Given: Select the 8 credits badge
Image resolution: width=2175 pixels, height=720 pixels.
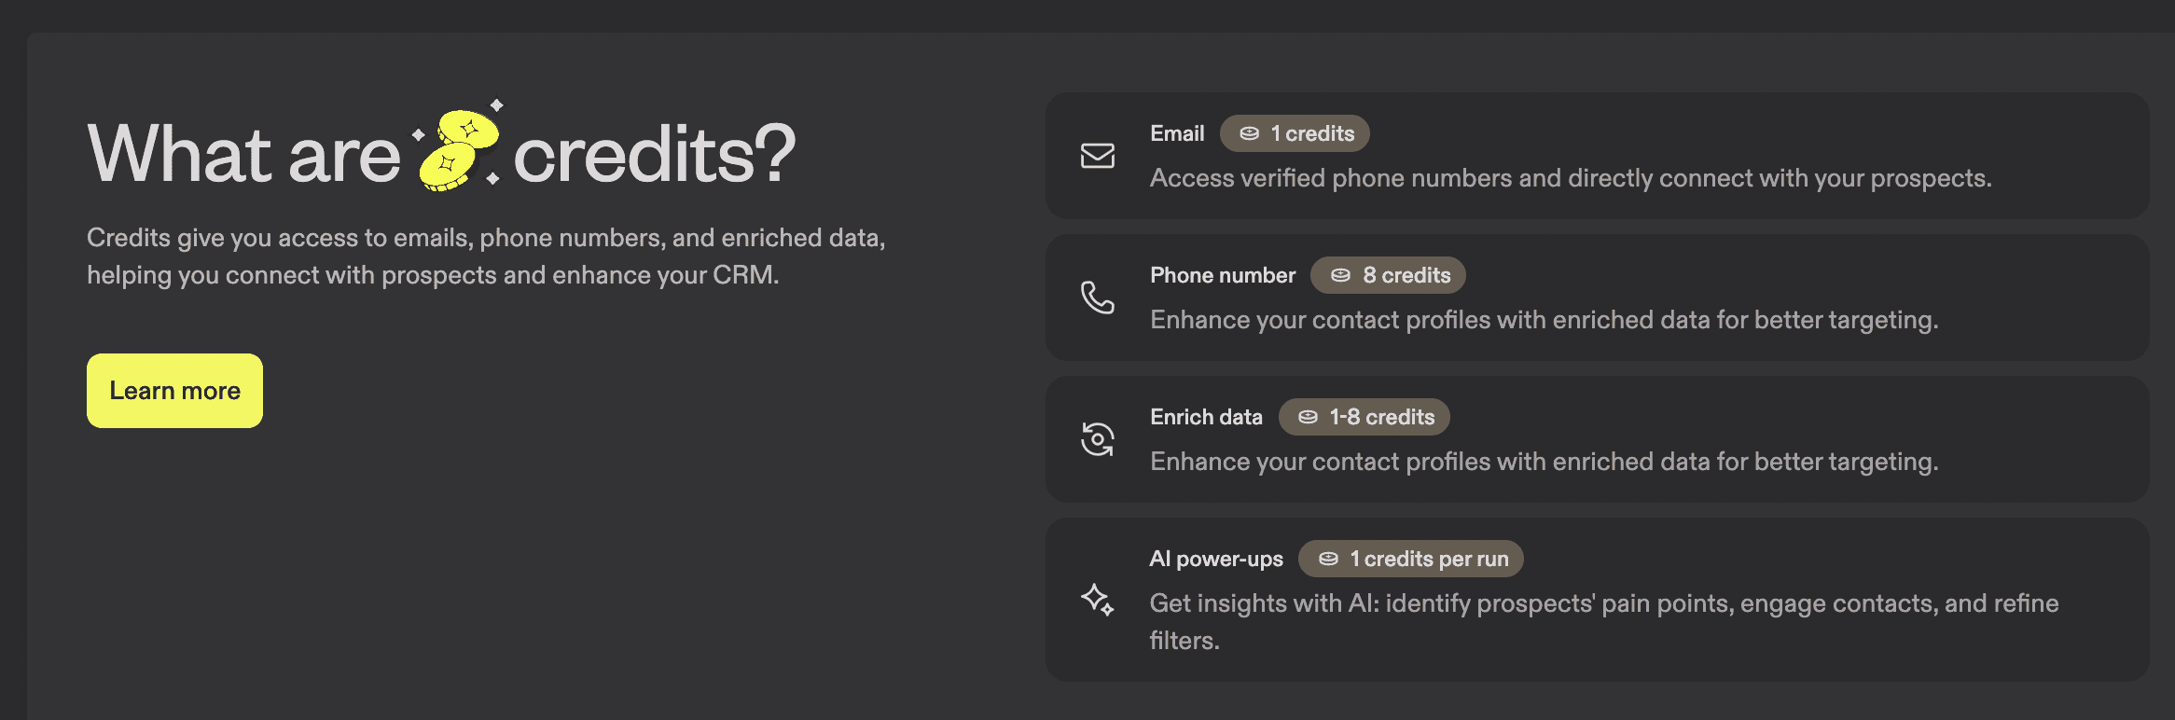Looking at the screenshot, I should tap(1388, 275).
